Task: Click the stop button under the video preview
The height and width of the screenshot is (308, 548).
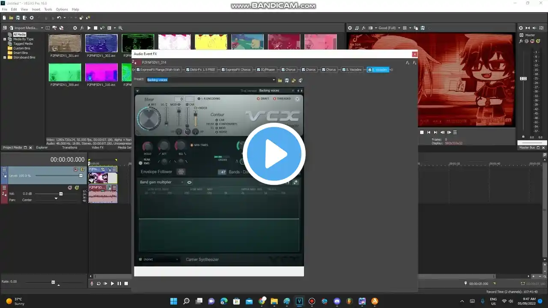Action: click(x=422, y=132)
